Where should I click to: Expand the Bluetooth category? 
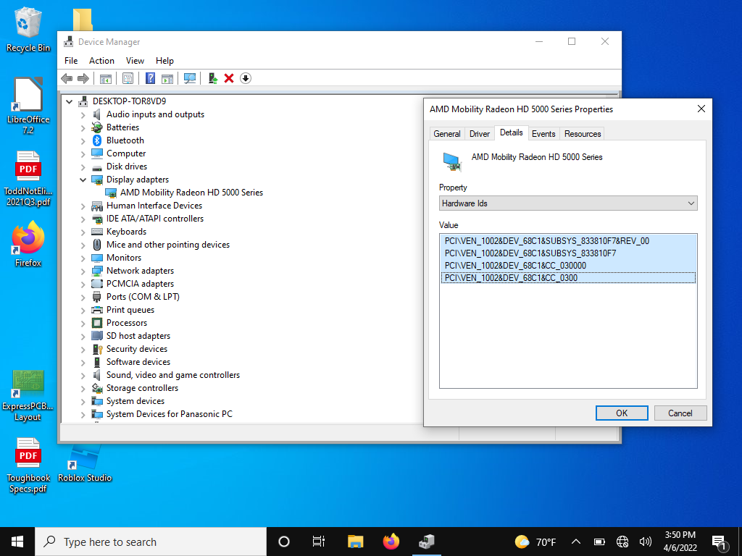tap(83, 140)
